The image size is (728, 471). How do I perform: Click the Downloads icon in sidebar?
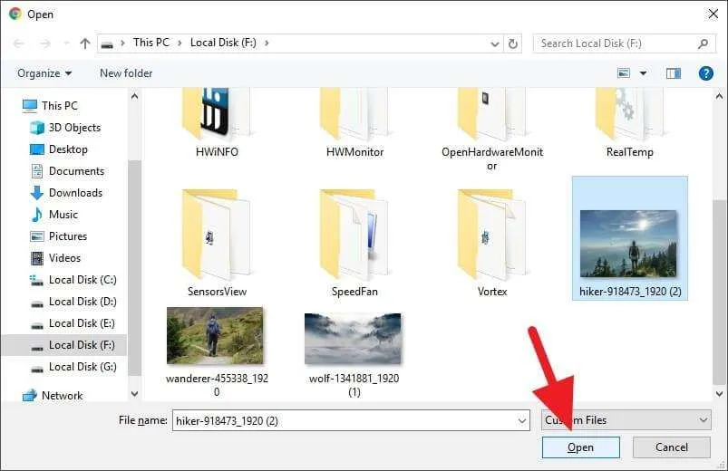tap(37, 193)
